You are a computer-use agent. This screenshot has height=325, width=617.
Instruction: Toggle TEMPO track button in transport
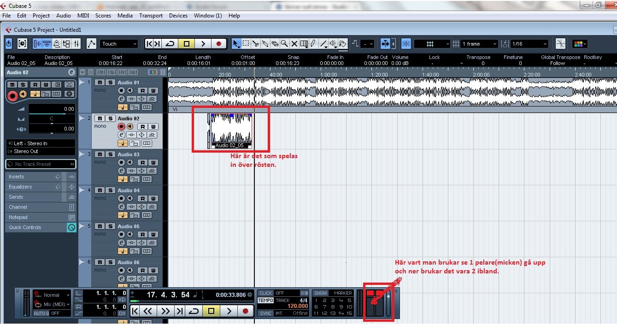[x=265, y=301]
